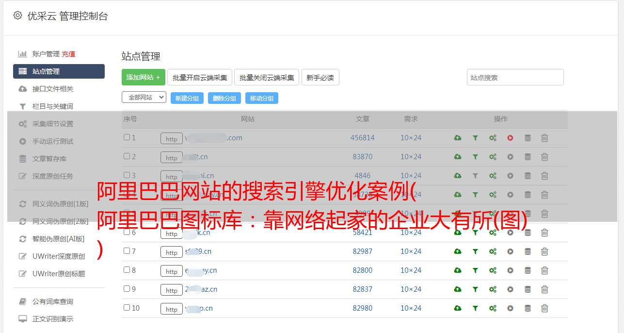Screen dimensions: 624x333
Task: Click the play icon in the 82837 row
Action: click(510, 289)
